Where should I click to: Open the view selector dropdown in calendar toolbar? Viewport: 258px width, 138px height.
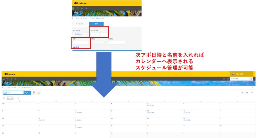[x=13, y=93]
